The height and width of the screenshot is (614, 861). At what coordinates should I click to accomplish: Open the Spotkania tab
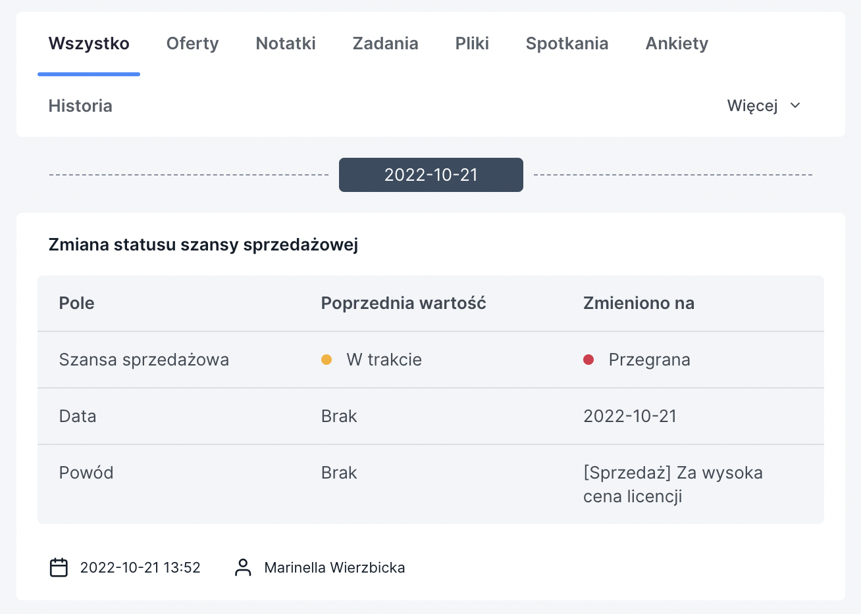[567, 43]
